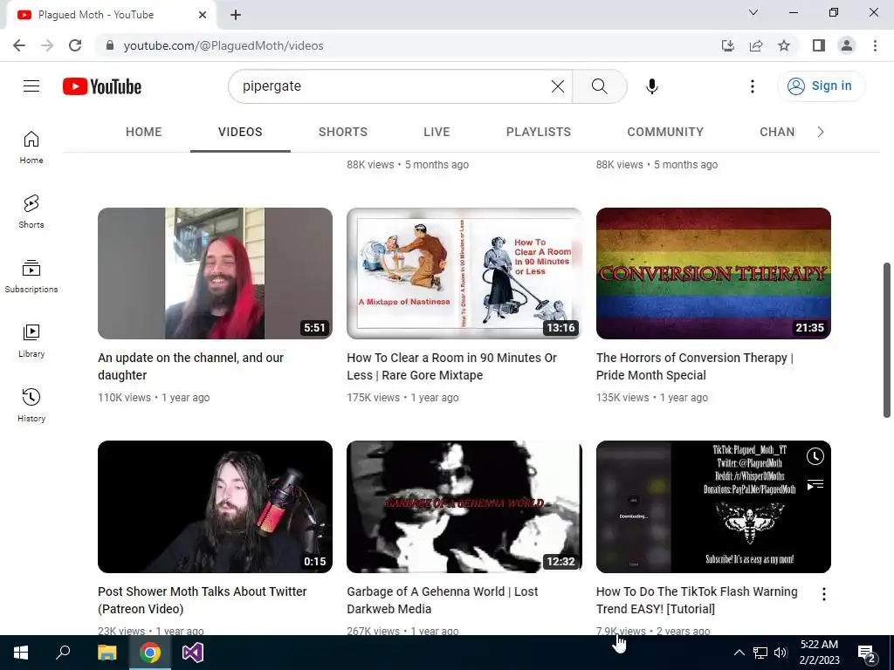Screen dimensions: 894x670
Task: Open 'An update on the channel' video title
Action: pyautogui.click(x=190, y=366)
